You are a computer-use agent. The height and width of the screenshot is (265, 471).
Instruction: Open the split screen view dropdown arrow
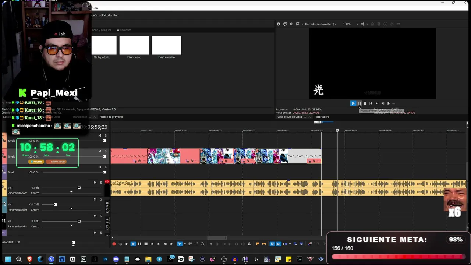point(302,24)
